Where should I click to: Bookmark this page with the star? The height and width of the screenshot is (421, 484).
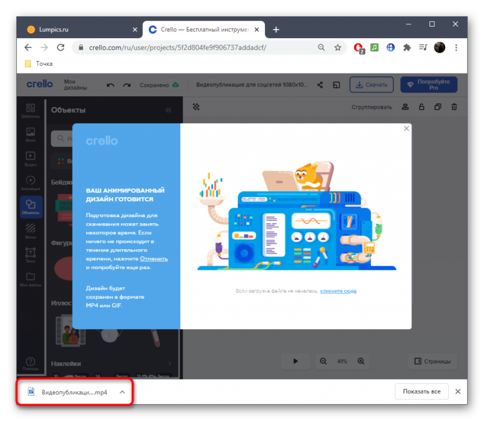click(x=338, y=48)
